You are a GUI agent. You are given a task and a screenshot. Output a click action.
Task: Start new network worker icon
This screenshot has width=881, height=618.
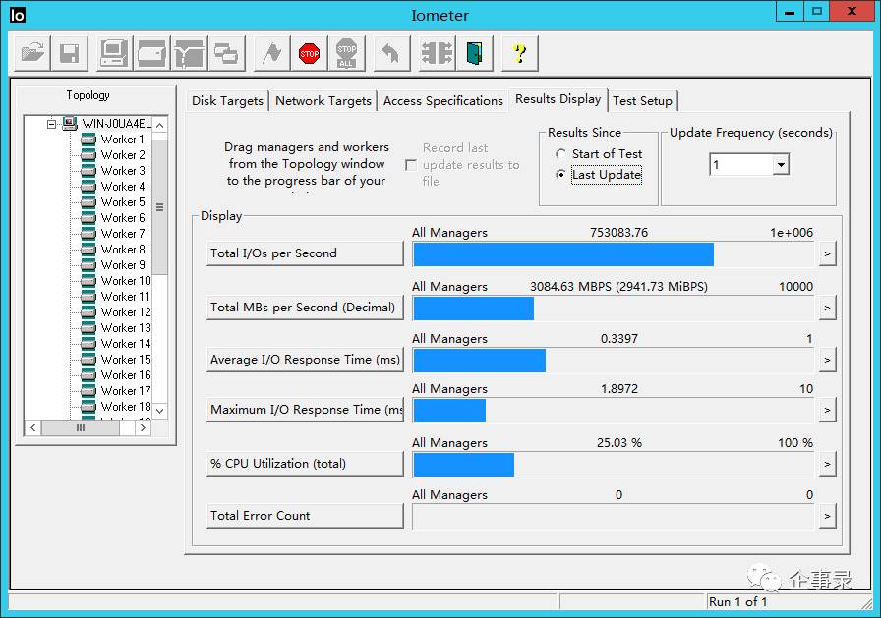coord(189,54)
